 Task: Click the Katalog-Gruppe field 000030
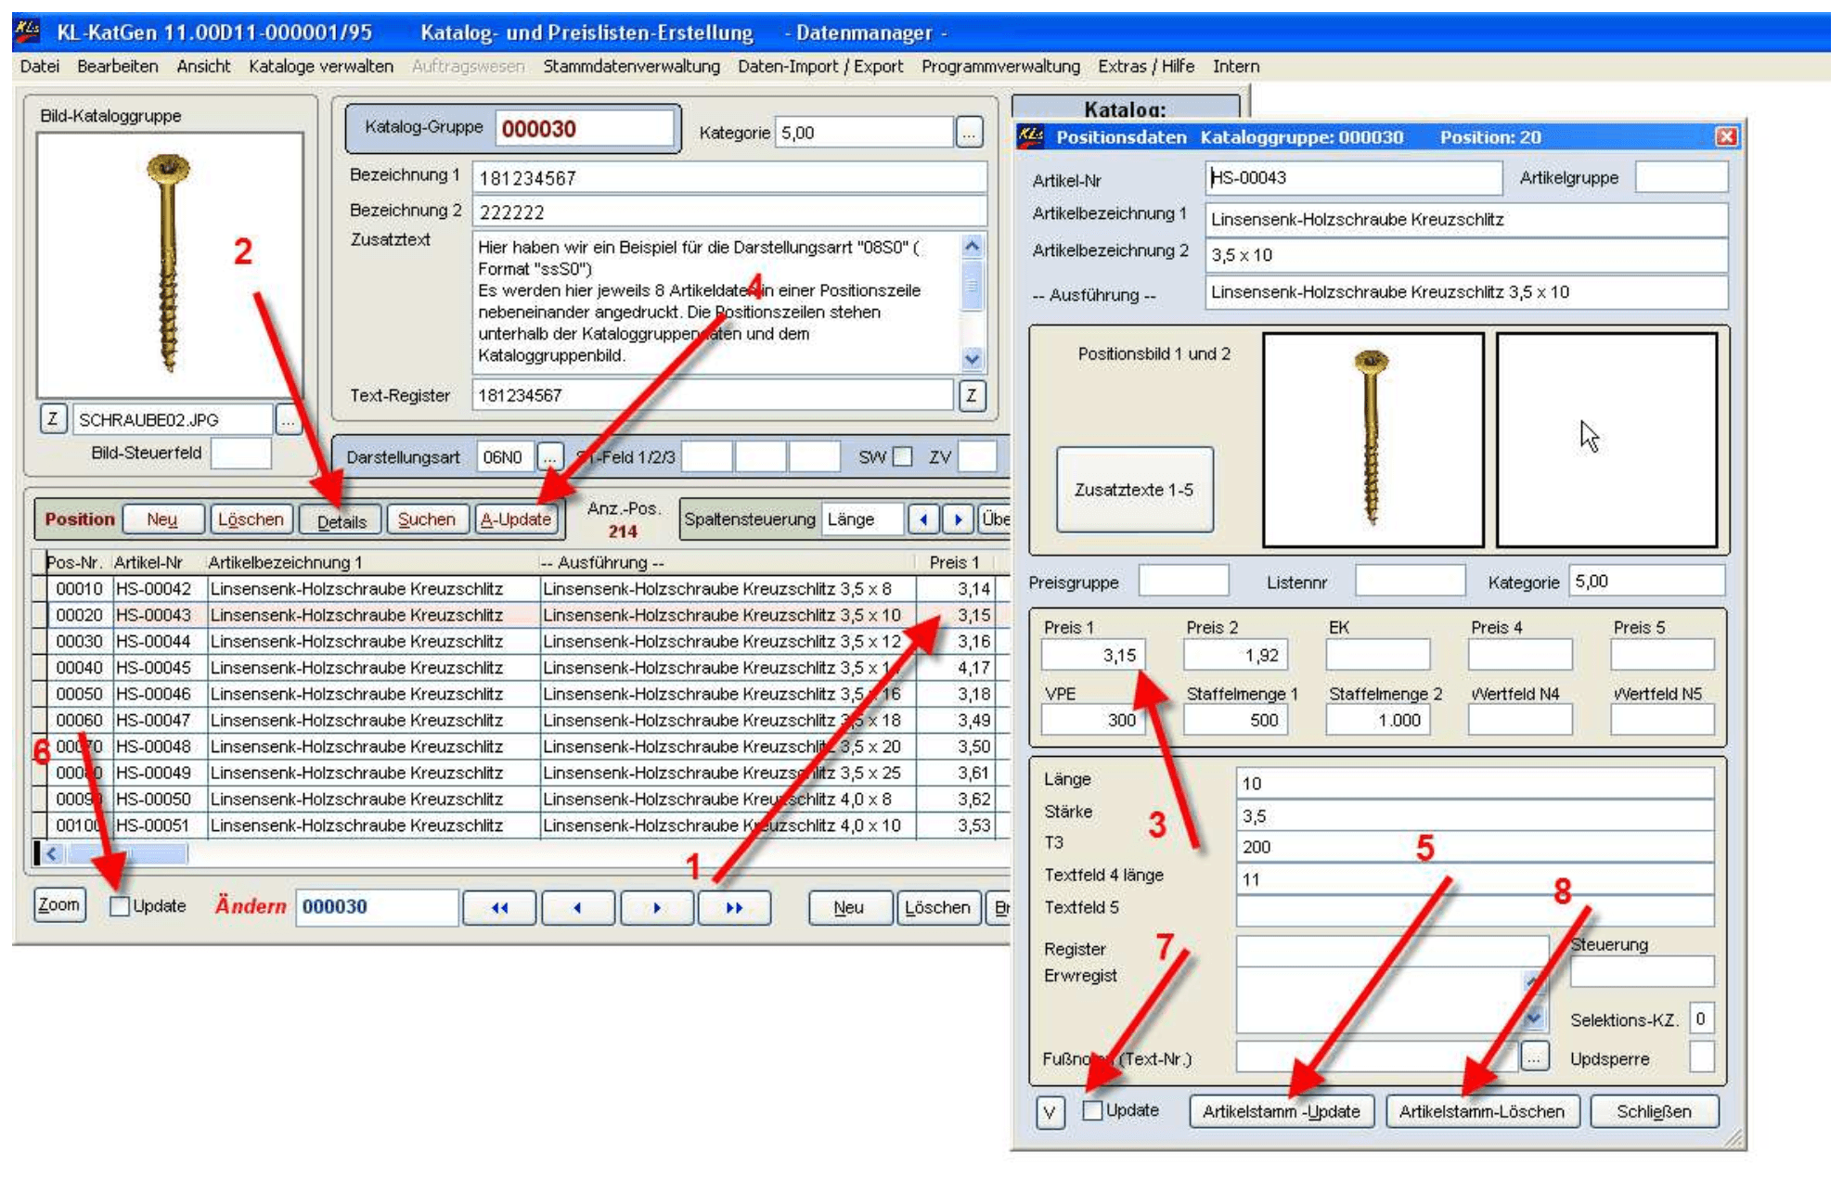point(585,129)
